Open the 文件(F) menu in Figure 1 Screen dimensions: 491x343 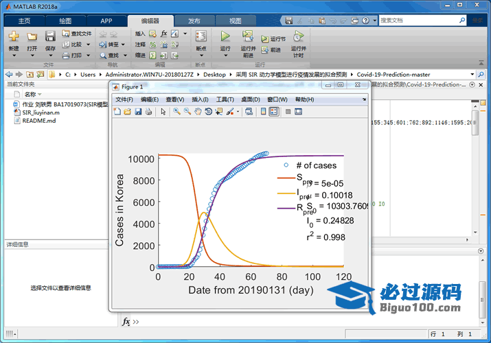click(x=124, y=99)
